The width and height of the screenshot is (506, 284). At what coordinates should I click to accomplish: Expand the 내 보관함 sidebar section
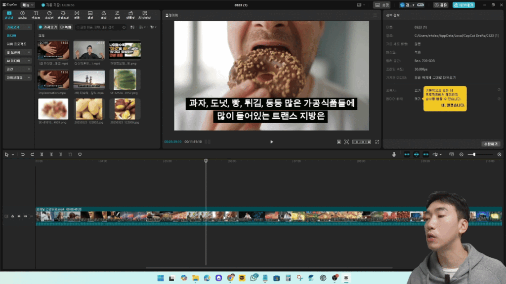(18, 52)
